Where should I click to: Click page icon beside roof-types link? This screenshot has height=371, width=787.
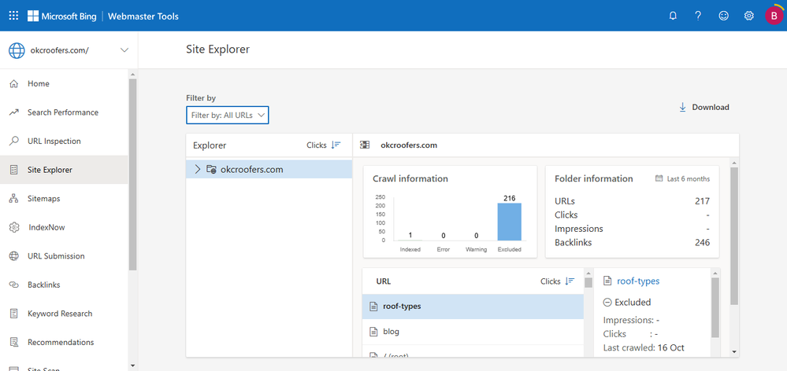[x=607, y=281]
